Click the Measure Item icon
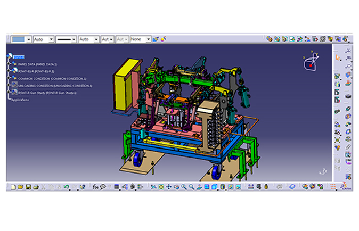359x231 pixels. 259,187
